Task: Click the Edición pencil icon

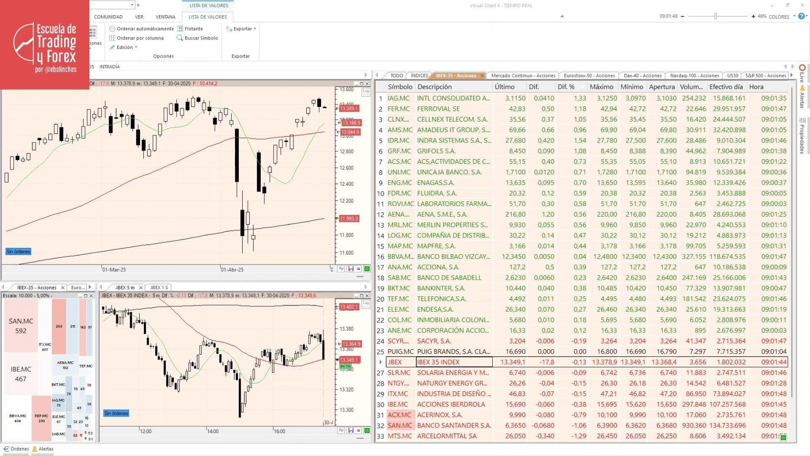Action: 112,47
